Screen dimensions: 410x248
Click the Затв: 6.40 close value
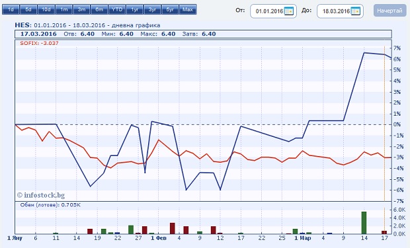click(x=199, y=34)
